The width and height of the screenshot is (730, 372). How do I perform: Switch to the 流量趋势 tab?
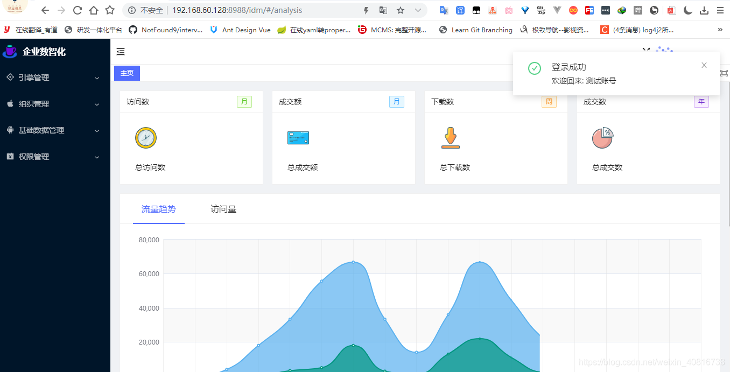pos(159,209)
